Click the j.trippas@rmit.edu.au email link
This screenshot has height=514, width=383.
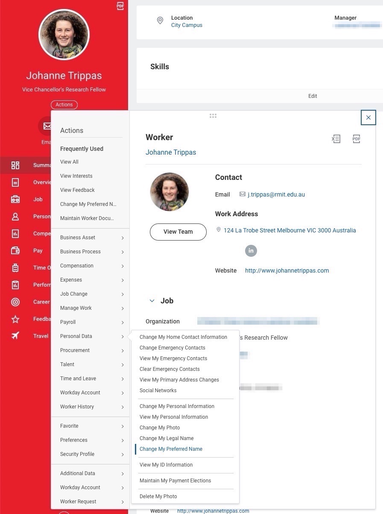276,194
